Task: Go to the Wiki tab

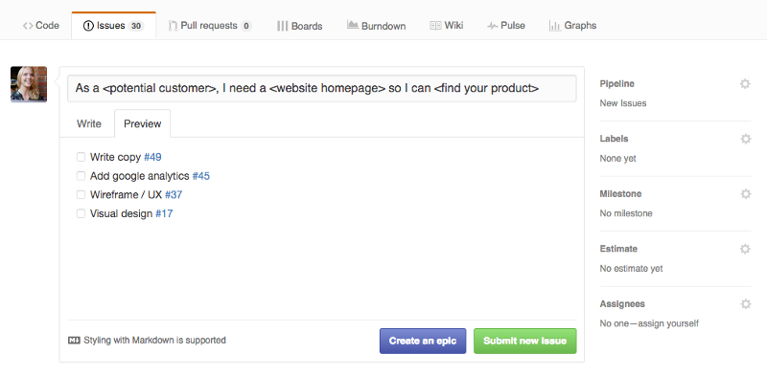Action: [447, 26]
